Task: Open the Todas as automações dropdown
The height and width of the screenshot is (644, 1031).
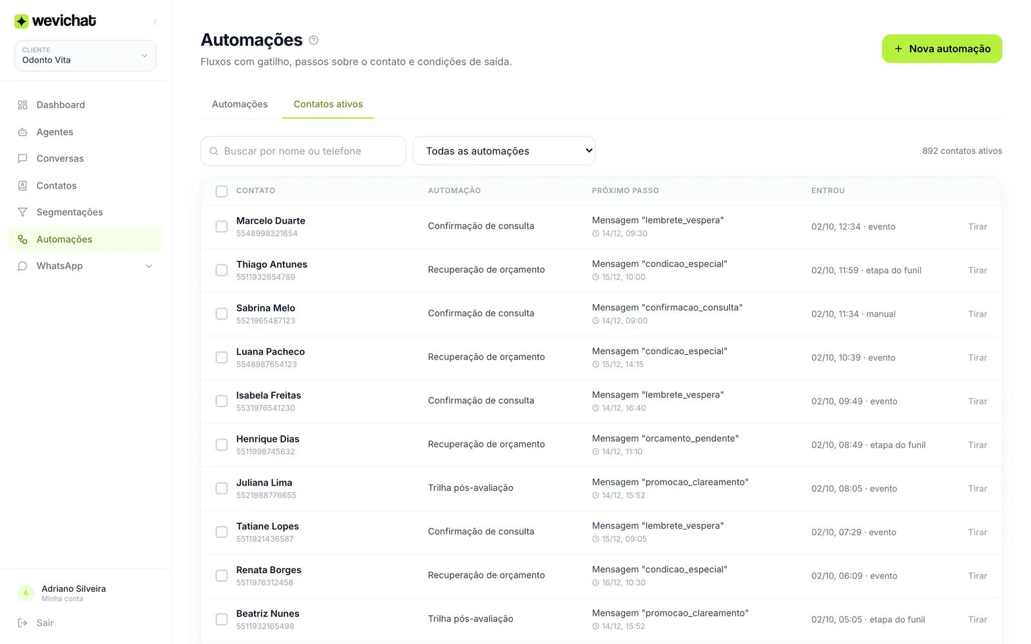Action: click(x=504, y=151)
